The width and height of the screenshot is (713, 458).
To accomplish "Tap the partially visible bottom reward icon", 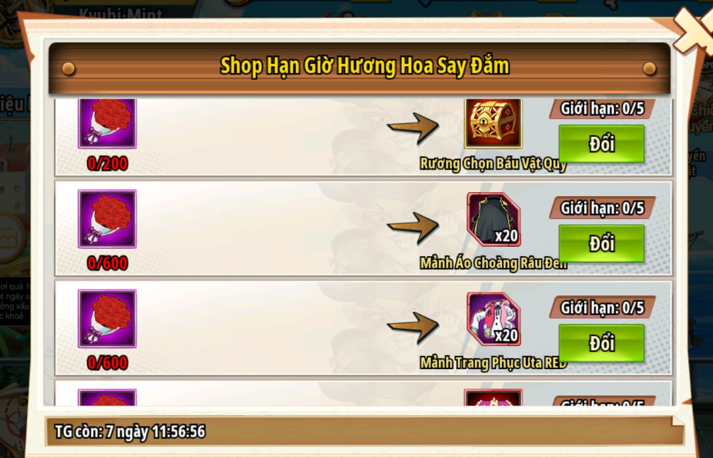I will tap(493, 397).
